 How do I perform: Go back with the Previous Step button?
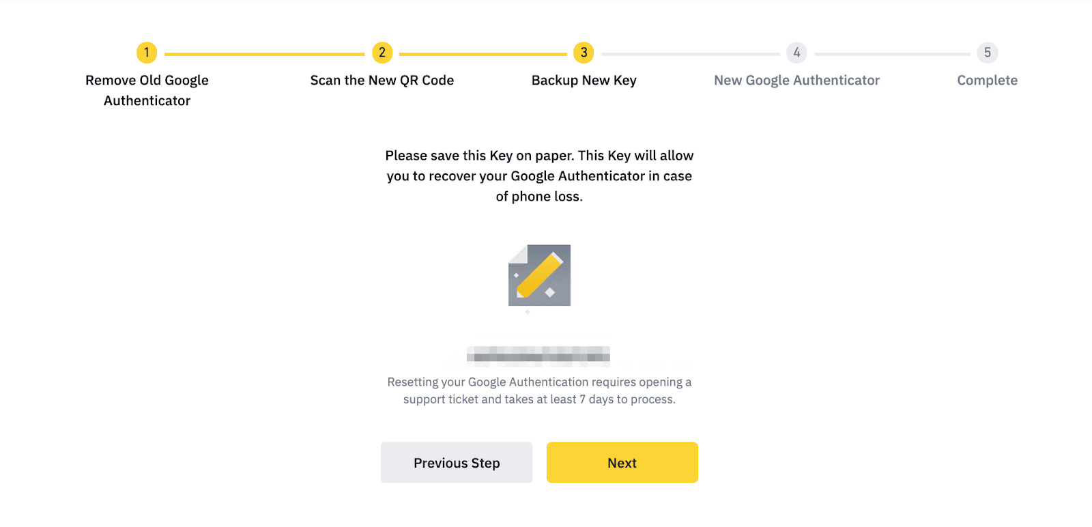tap(457, 463)
